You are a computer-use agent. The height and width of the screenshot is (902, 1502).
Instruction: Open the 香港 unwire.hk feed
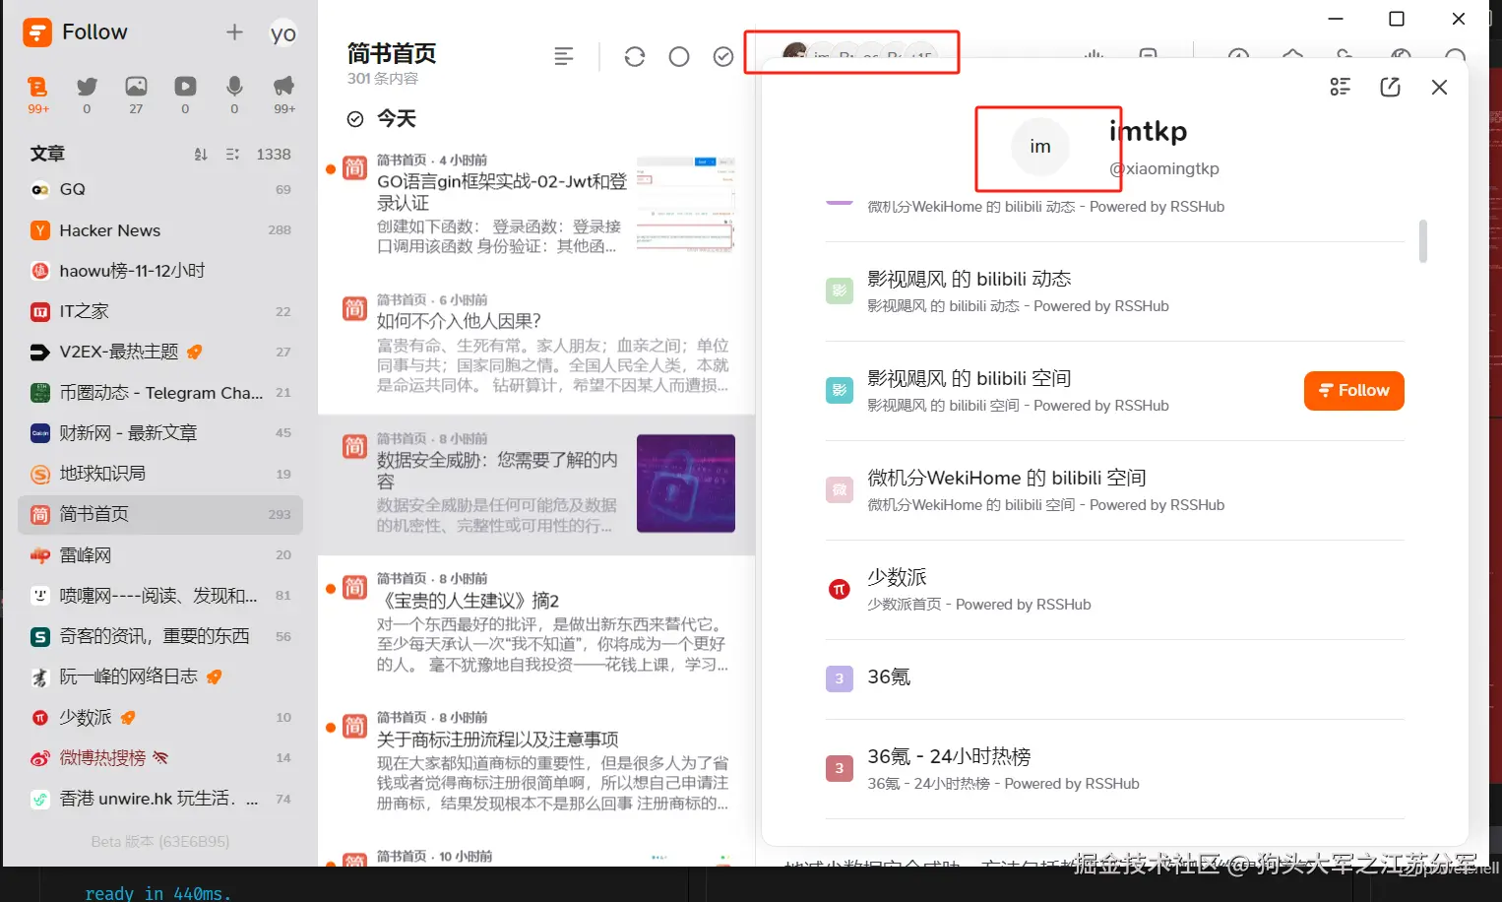tap(160, 799)
